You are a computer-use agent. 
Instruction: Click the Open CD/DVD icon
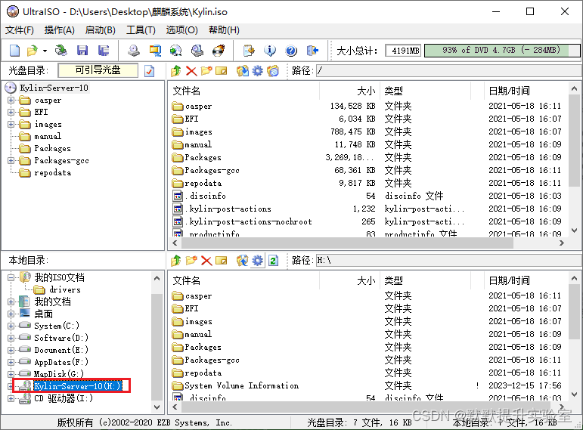[61, 50]
